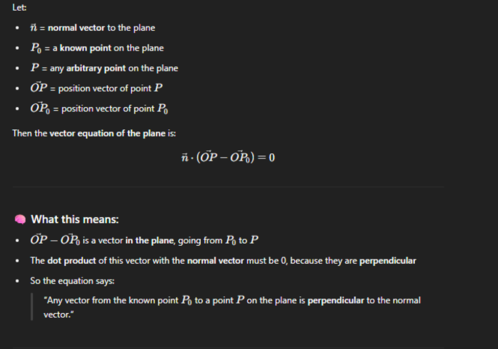498x349 pixels.
Task: Click the n-vector symbol in the first bullet
Action: 33,28
